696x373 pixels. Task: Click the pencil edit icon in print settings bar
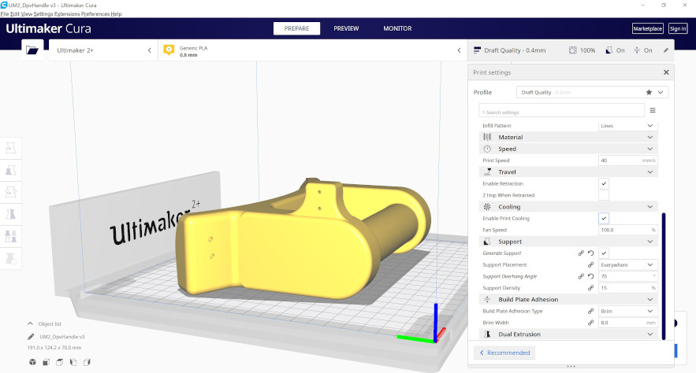pyautogui.click(x=666, y=50)
